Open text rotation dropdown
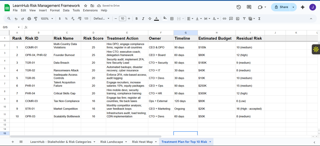The width and height of the screenshot is (320, 146). point(216,19)
